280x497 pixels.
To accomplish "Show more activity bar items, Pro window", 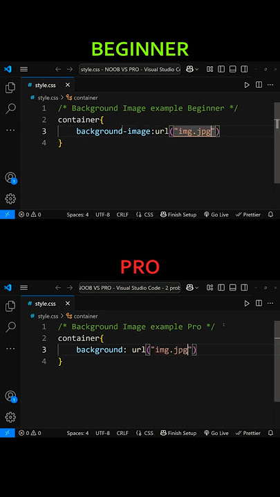I will (x=10, y=349).
